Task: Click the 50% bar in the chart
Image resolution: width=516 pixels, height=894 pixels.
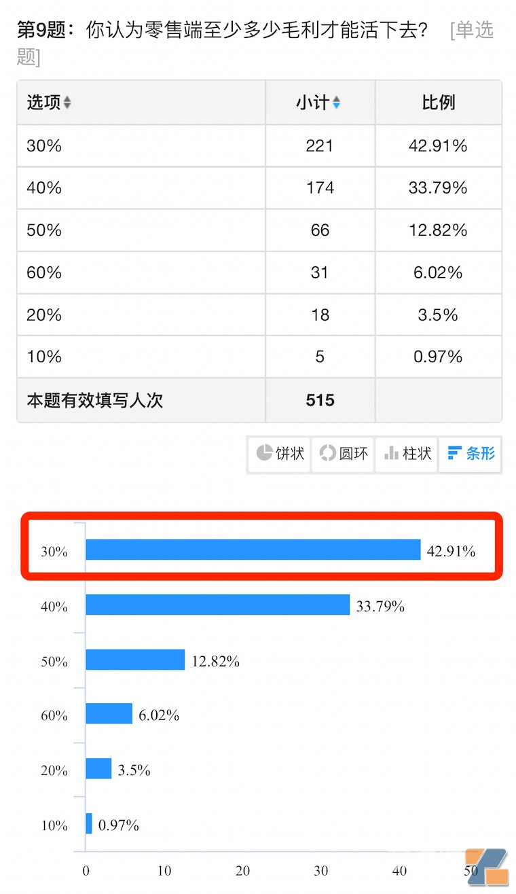Action: pos(135,660)
